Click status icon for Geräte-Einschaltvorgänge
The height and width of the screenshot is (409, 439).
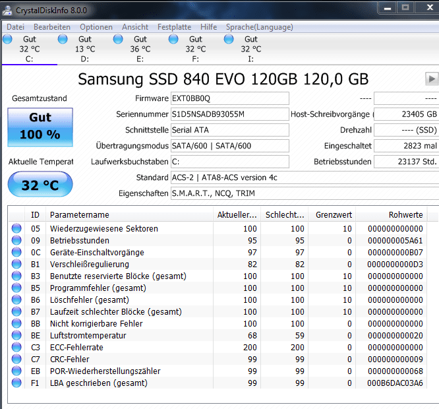coord(16,252)
